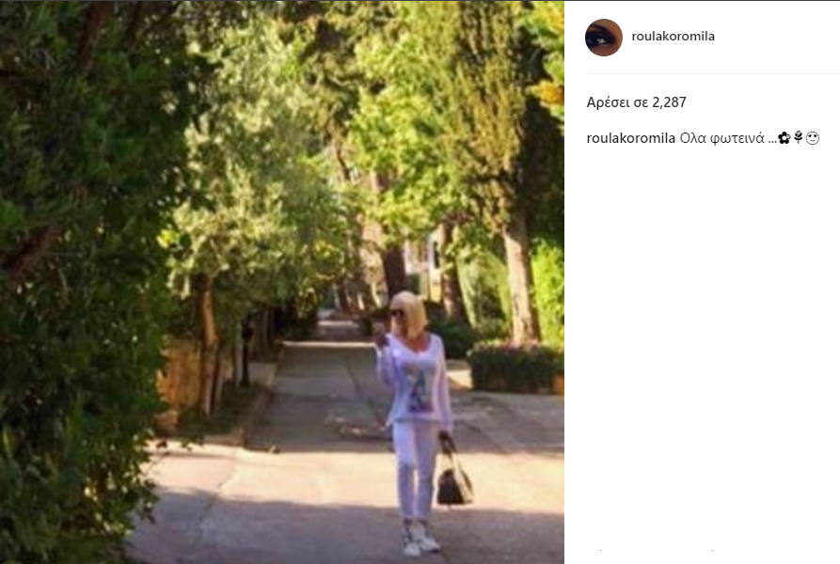
Task: Click the graphic print on white sweater
Action: point(418,383)
